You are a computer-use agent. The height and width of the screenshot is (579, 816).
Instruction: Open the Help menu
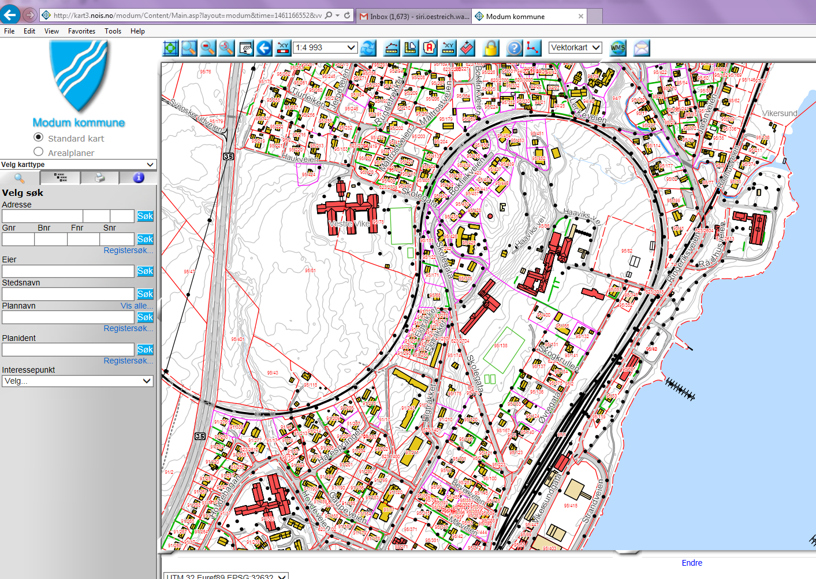click(137, 31)
